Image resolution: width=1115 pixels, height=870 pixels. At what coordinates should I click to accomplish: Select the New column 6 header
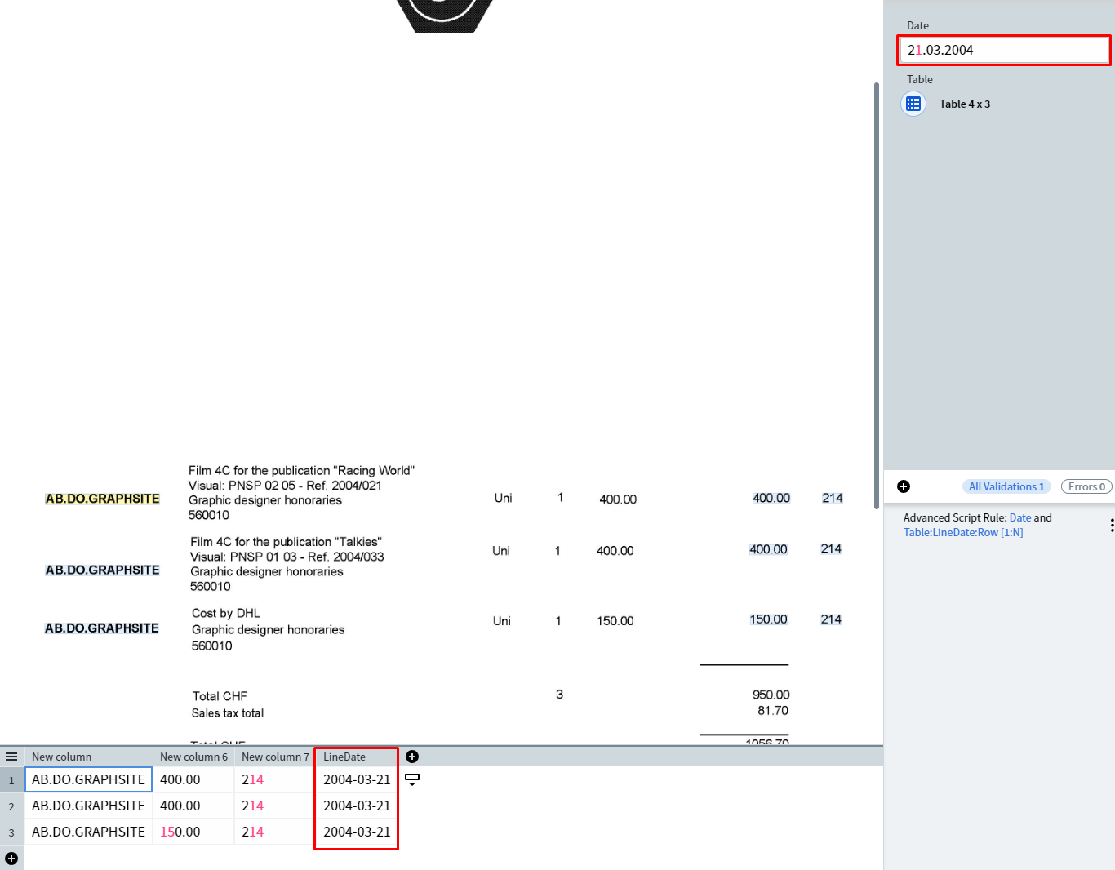193,757
